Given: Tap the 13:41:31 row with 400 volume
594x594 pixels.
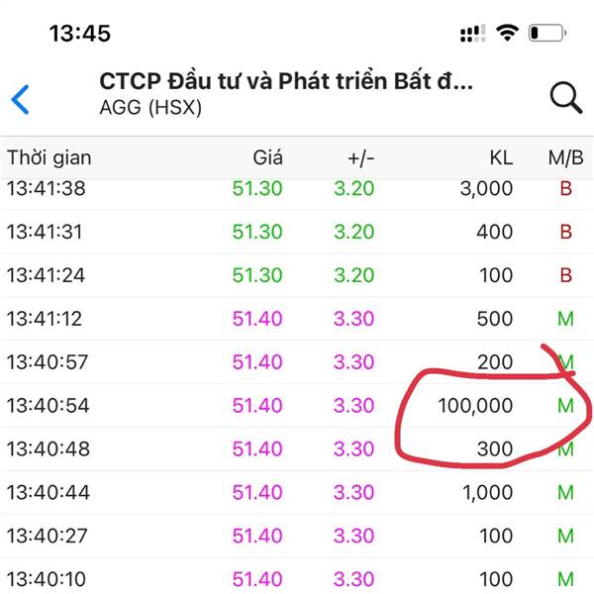Looking at the screenshot, I should click(x=297, y=232).
